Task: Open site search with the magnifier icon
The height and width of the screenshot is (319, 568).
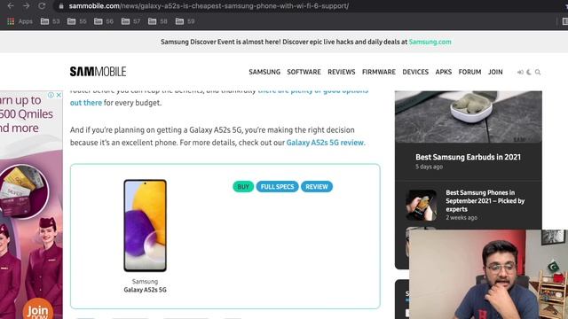Action: [538, 73]
